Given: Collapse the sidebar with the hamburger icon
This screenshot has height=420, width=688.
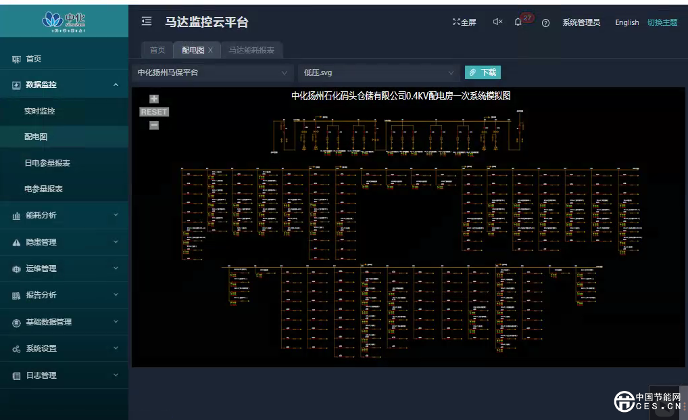Looking at the screenshot, I should 147,21.
